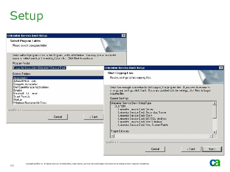The width and height of the screenshot is (230, 172).
Task: Cancel the Start Copying Files dialog
Action: (155, 149)
